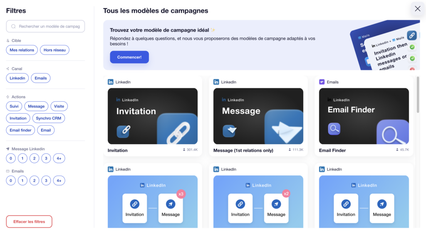Image resolution: width=426 pixels, height=233 pixels.
Task: Click the template list vertical scrollbar
Action: pos(418,95)
